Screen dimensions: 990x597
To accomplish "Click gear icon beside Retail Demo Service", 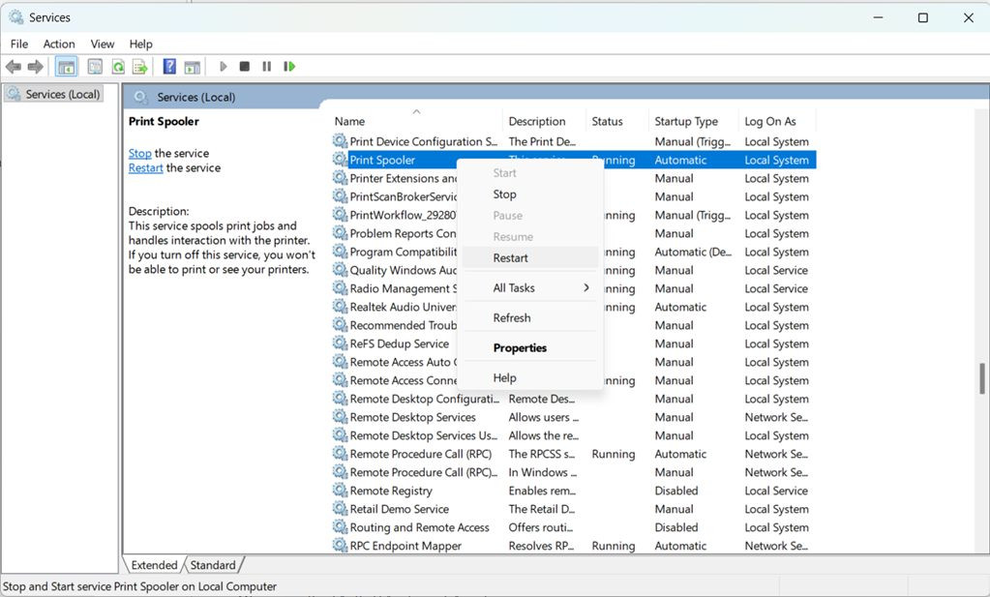I will (341, 509).
